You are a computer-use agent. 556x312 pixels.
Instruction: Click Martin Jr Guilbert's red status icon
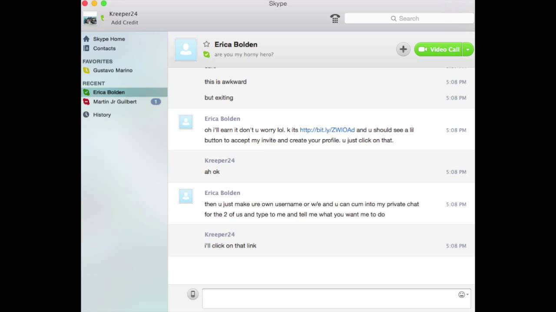[x=86, y=102]
